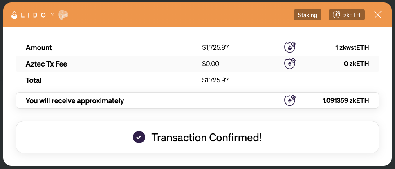The height and width of the screenshot is (169, 395).
Task: Click the Aztec Tx Fee label
Action: coord(46,64)
